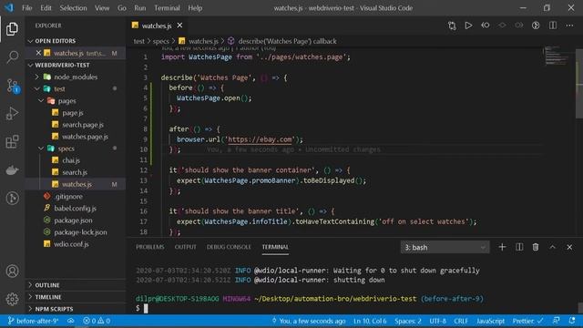
Task: Open the Run and Debug view
Action: (x=12, y=113)
